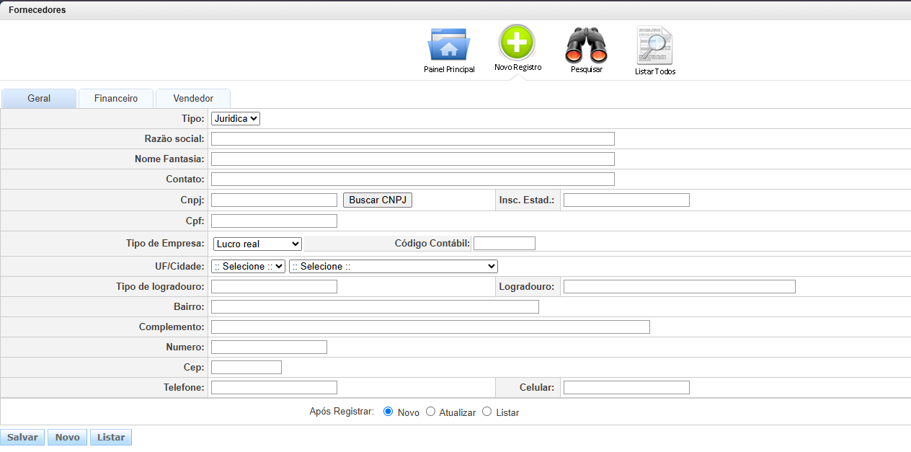Select the Novo radio option
This screenshot has height=452, width=911.
click(388, 412)
